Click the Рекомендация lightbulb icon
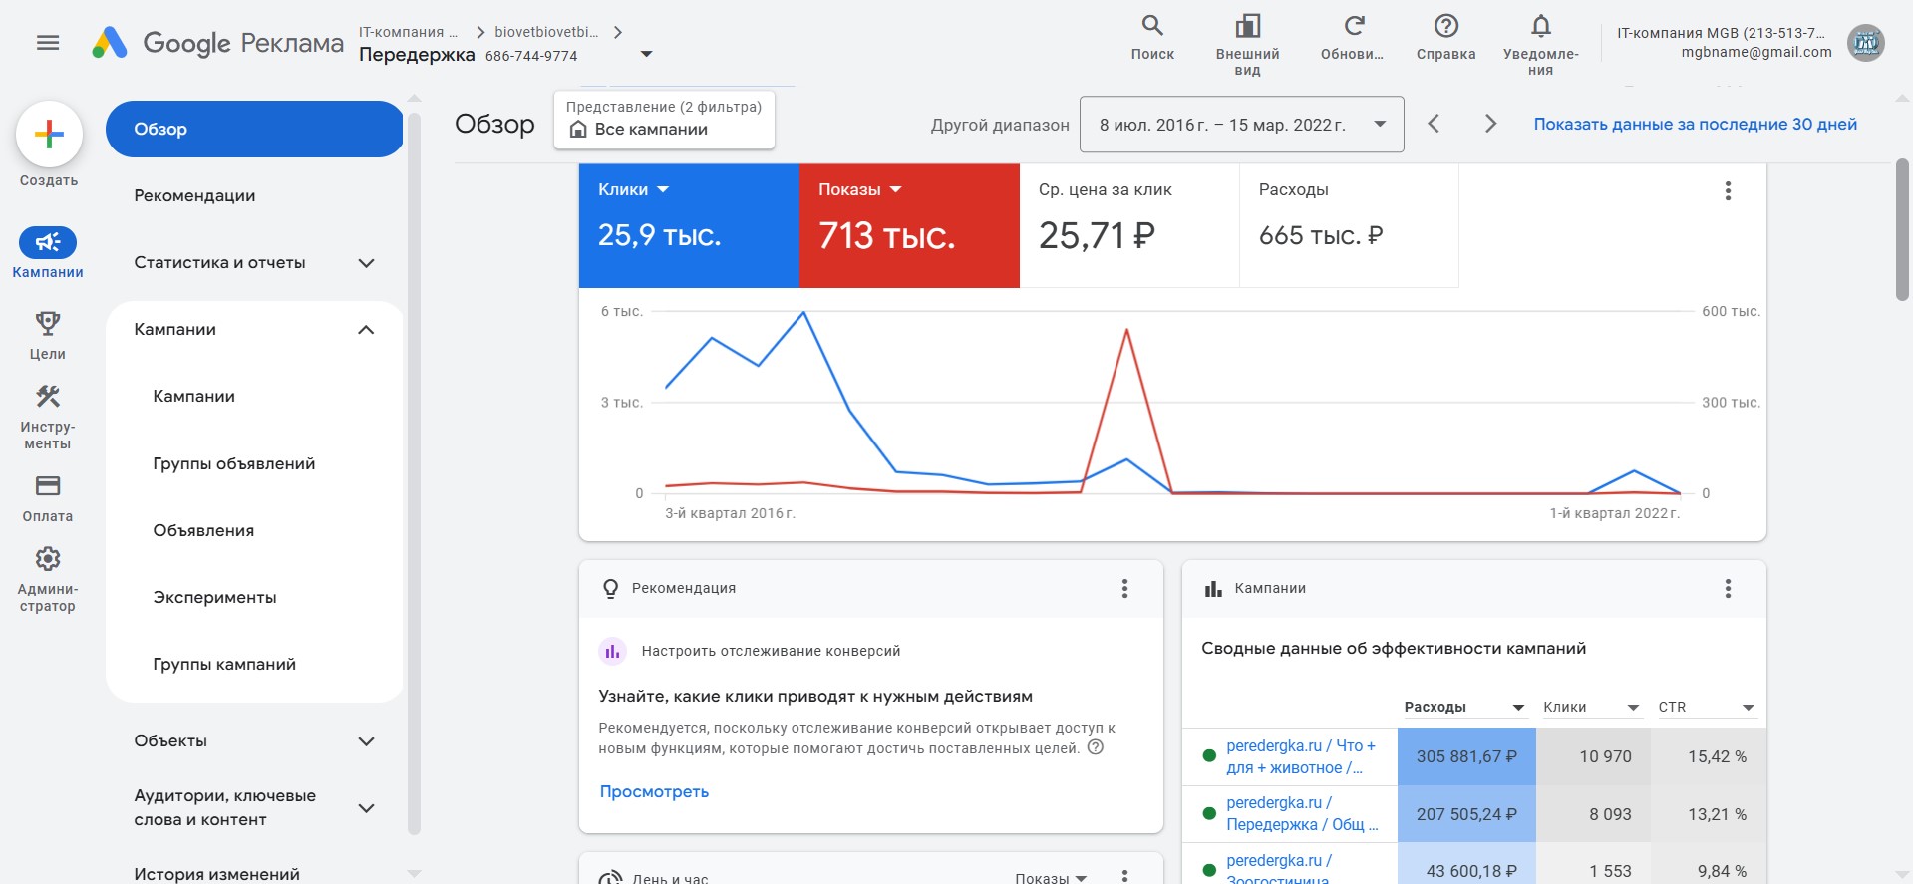 (610, 589)
